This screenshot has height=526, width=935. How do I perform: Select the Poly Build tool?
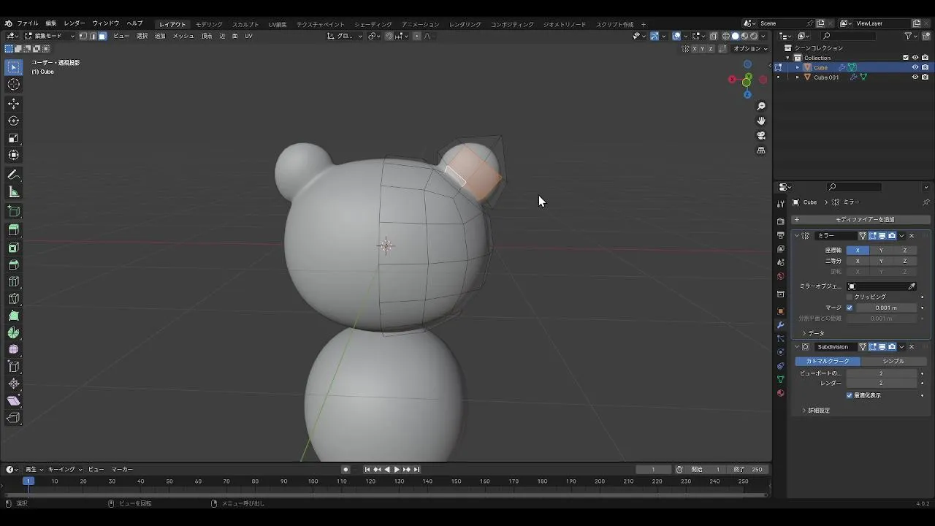[14, 316]
